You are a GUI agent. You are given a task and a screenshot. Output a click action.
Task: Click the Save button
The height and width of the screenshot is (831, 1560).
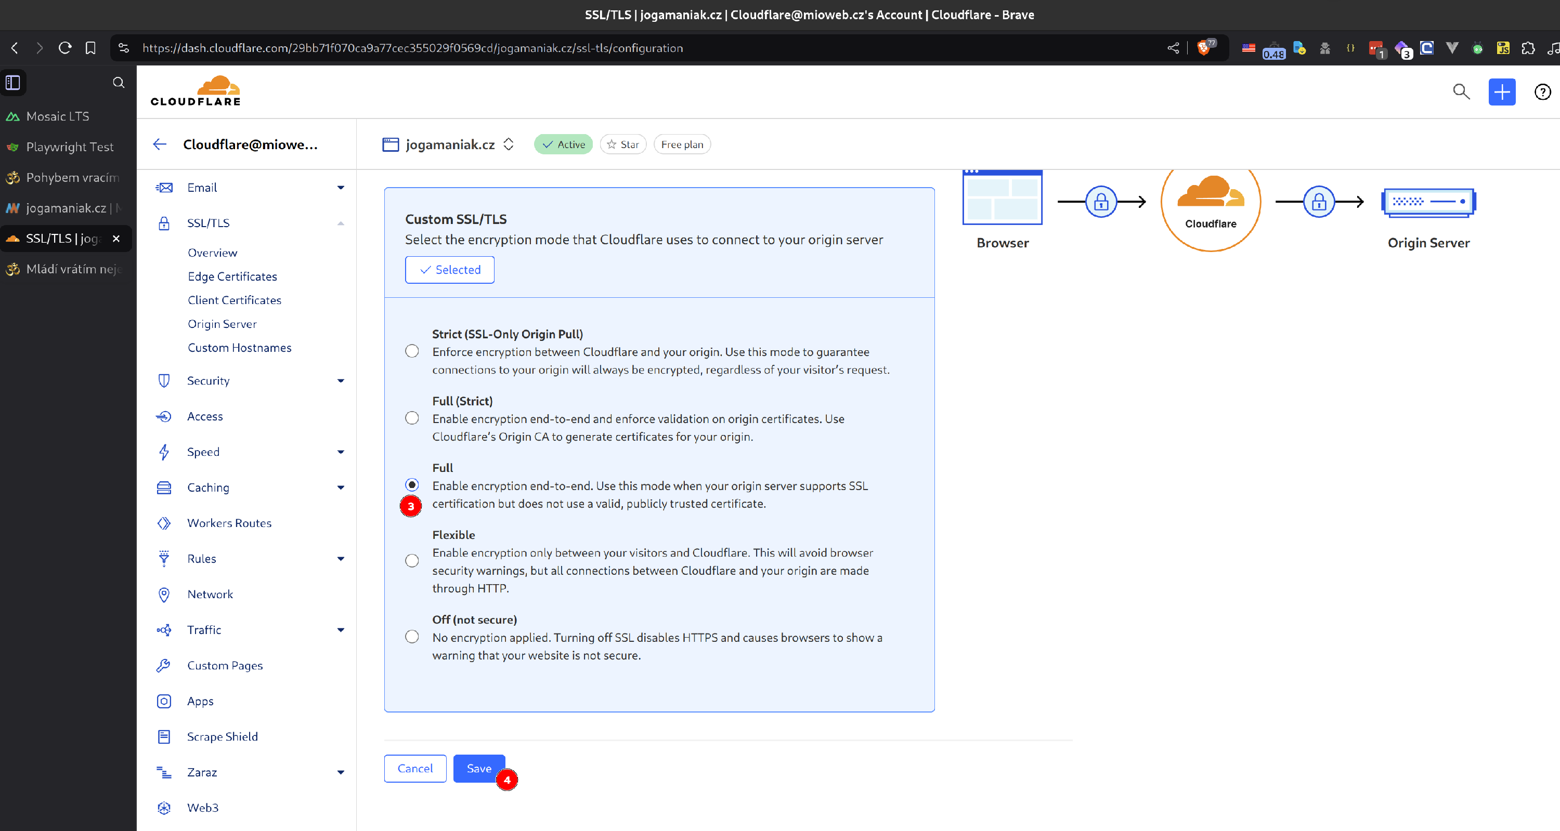tap(478, 768)
